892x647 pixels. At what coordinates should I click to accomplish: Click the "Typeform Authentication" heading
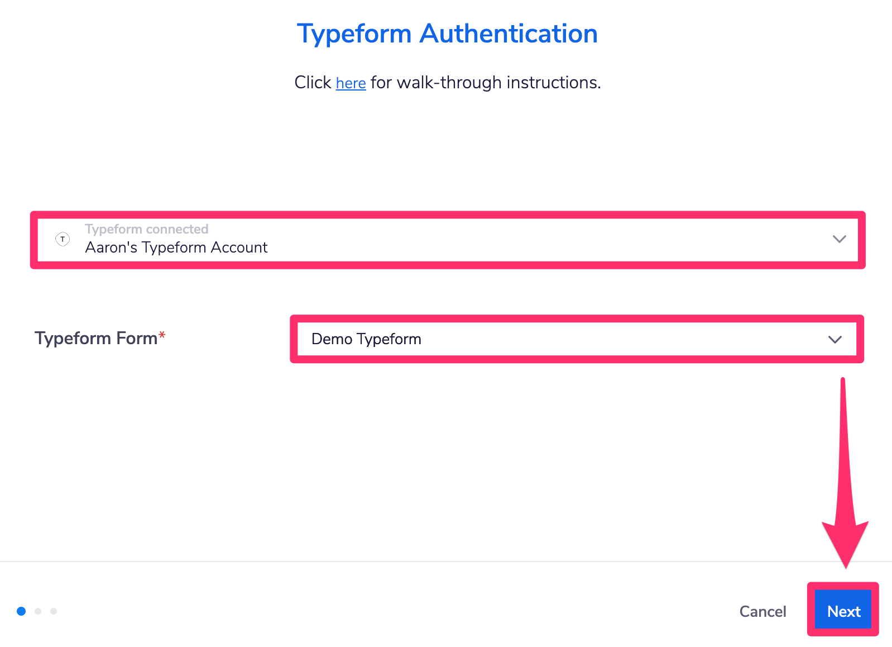pos(447,34)
